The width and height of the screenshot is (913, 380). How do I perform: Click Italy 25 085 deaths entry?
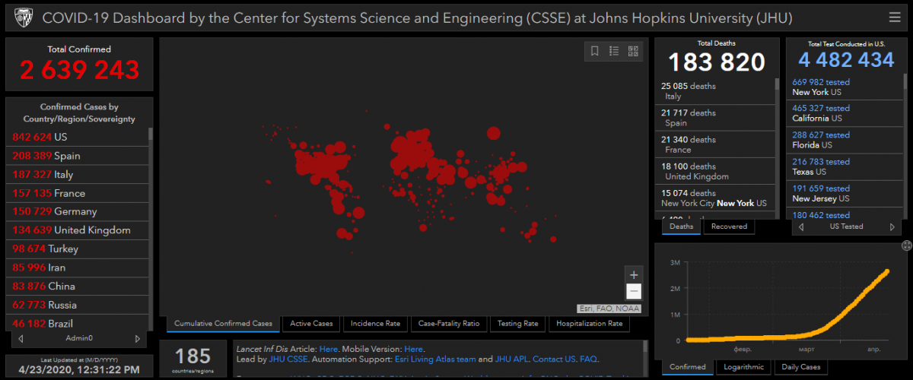(x=714, y=91)
